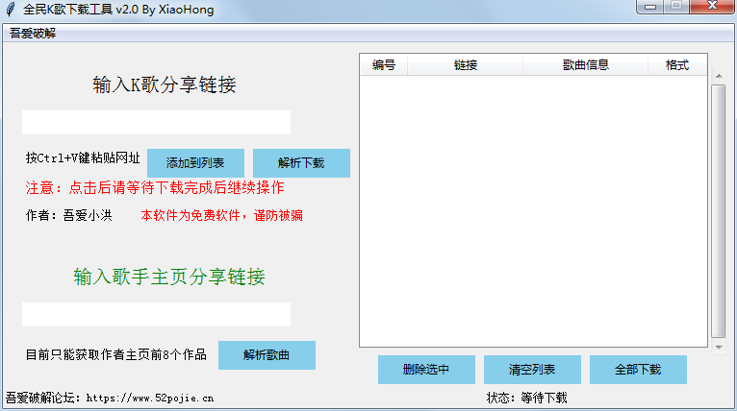Click the 全部下载 button
The width and height of the screenshot is (737, 411).
coord(638,370)
